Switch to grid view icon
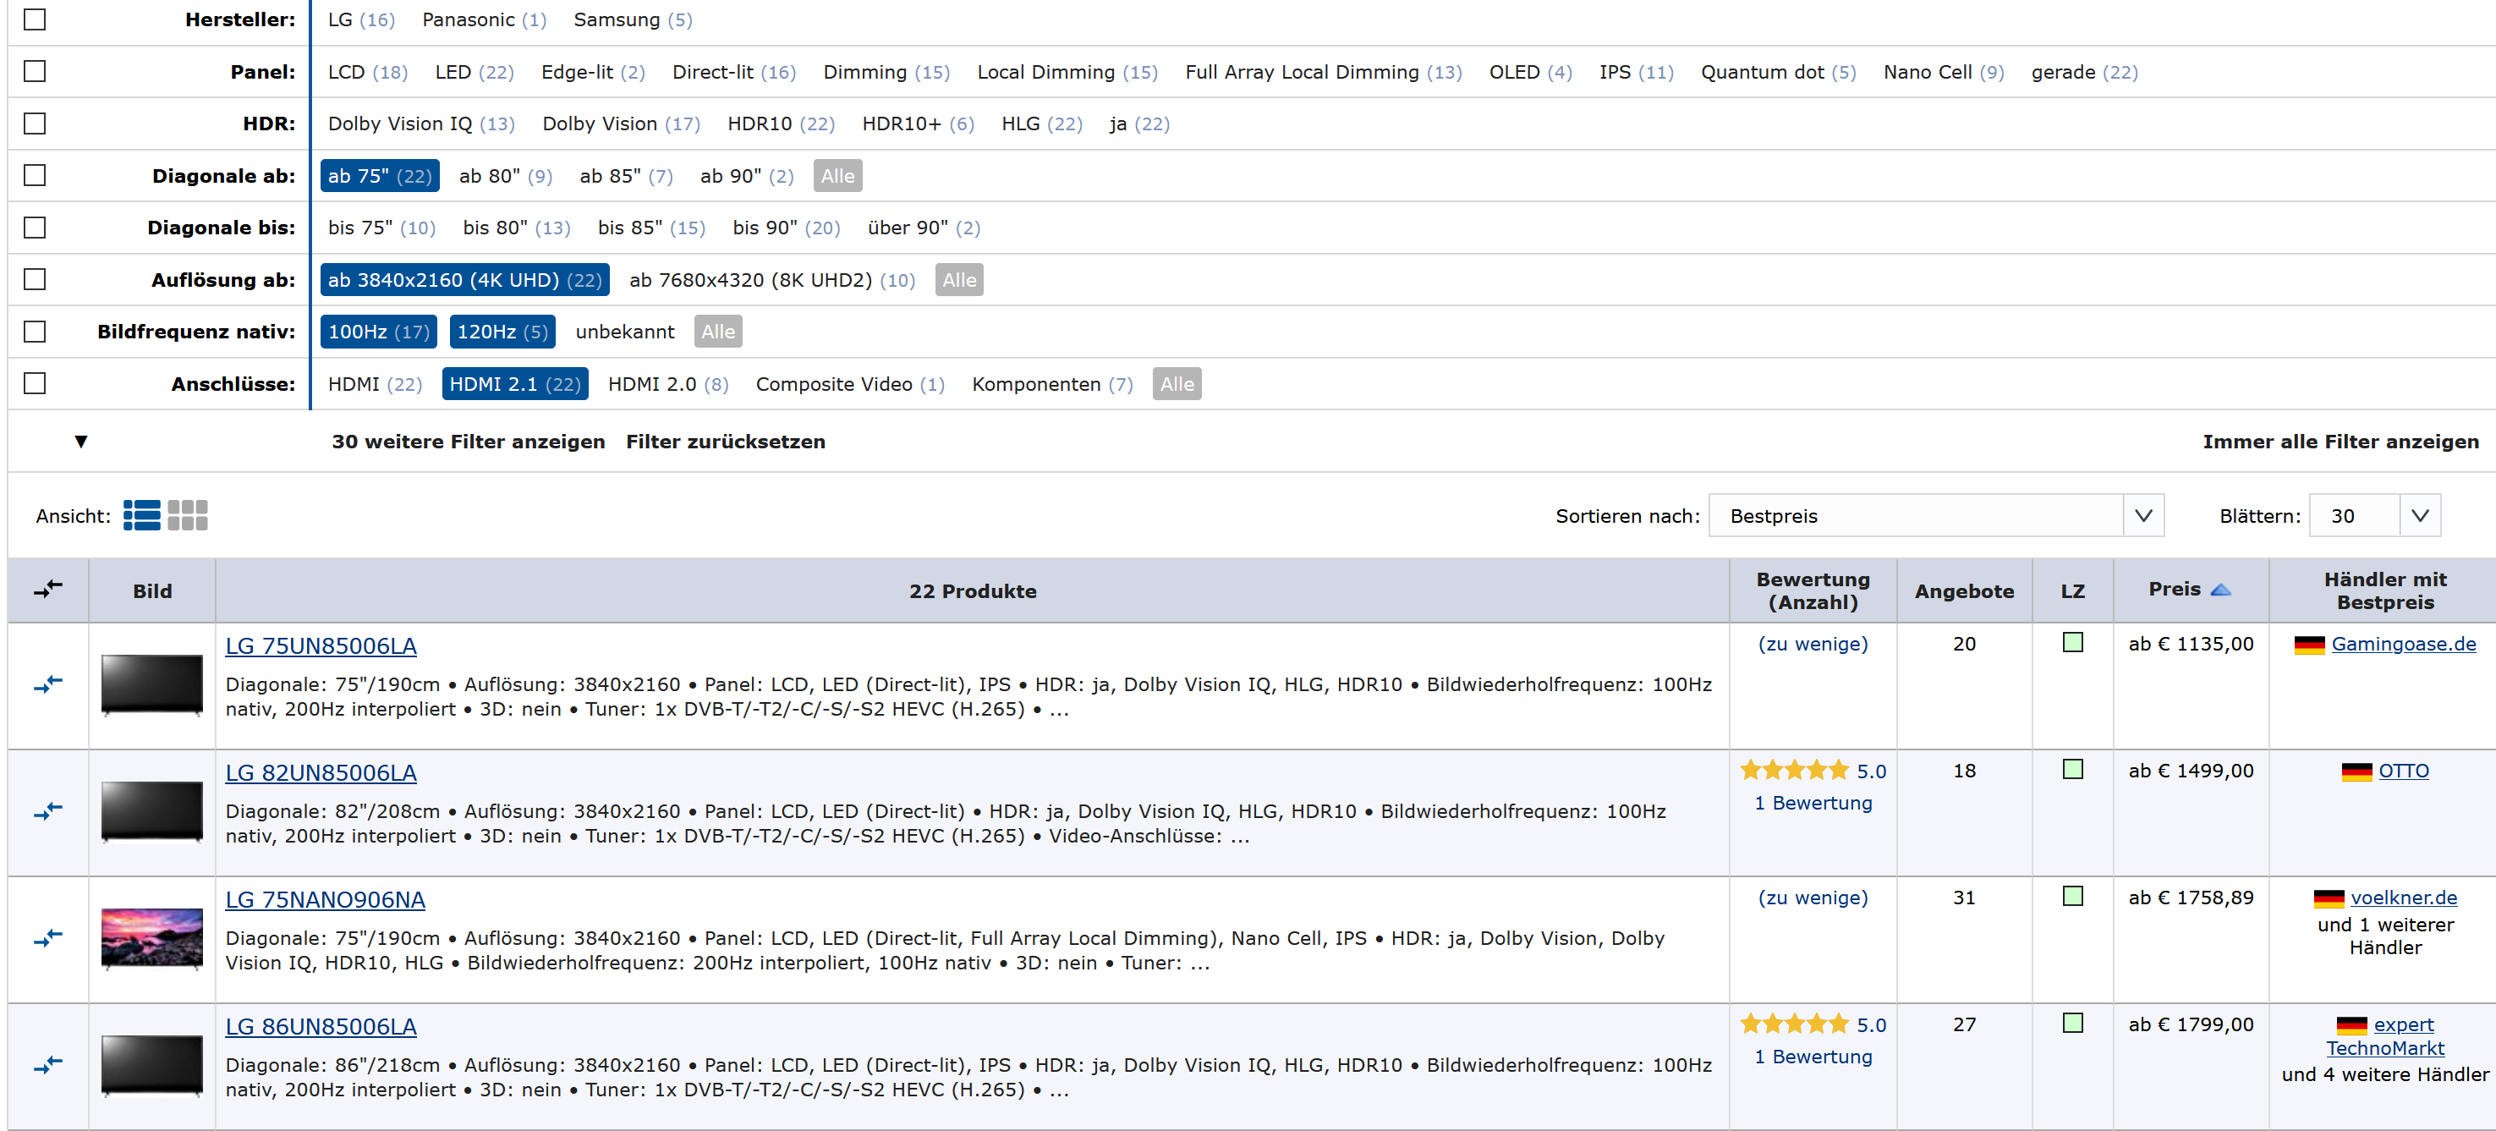The width and height of the screenshot is (2496, 1131). (x=187, y=515)
